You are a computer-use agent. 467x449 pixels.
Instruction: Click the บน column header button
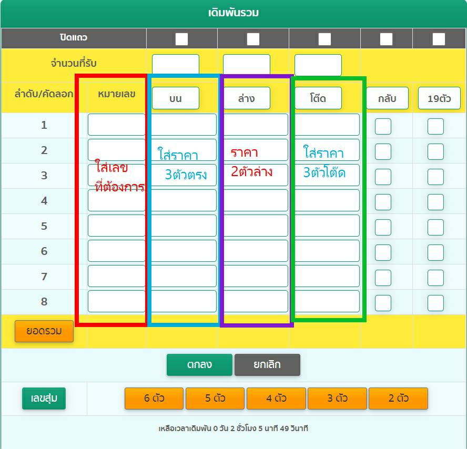coord(176,98)
